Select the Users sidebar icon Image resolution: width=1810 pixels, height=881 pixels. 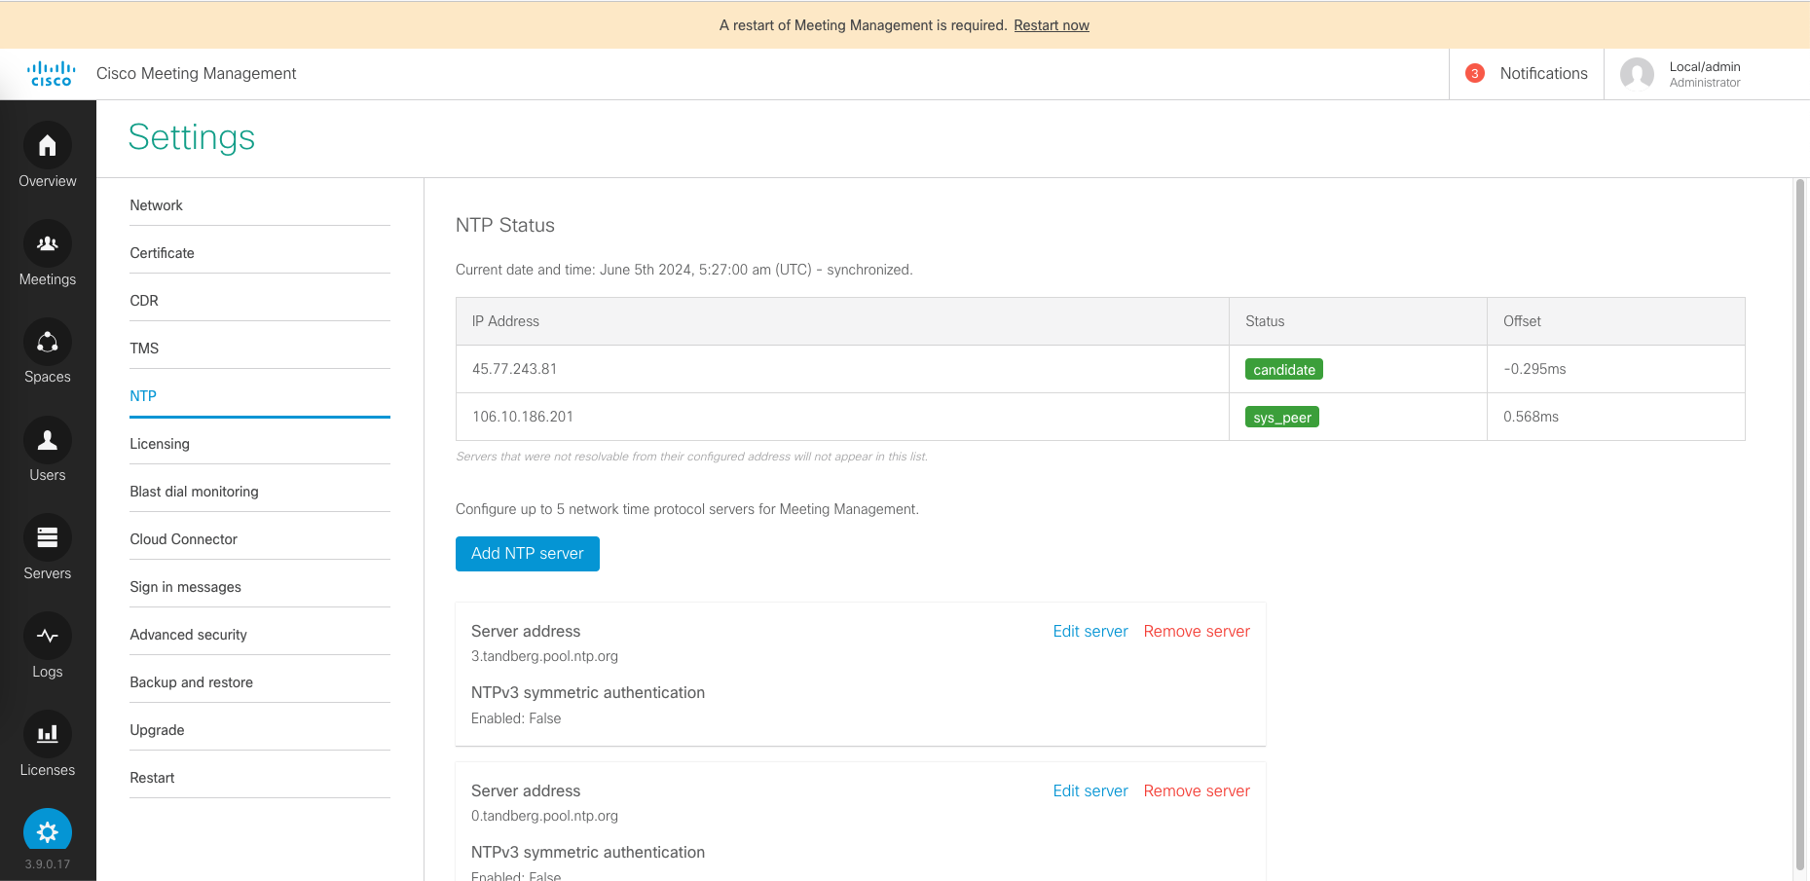pos(47,441)
